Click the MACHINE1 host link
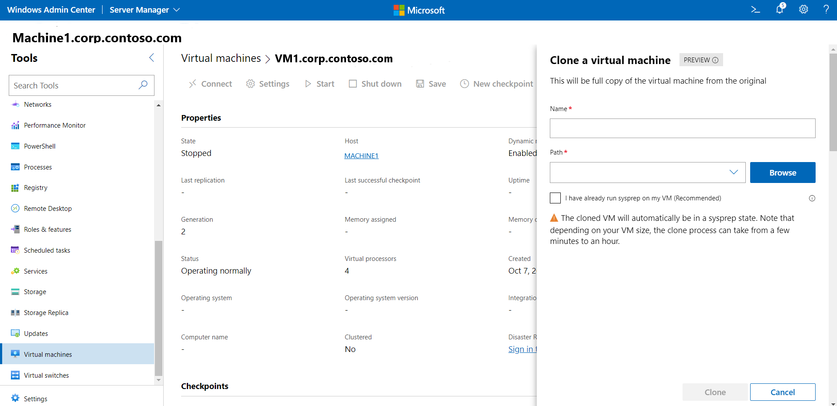This screenshot has height=406, width=837. tap(361, 156)
